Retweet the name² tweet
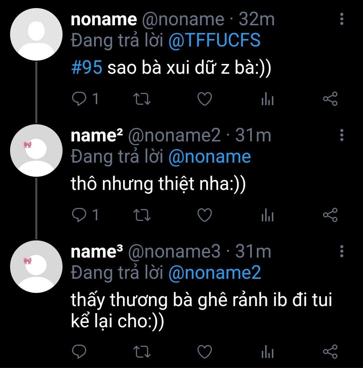 click(142, 215)
